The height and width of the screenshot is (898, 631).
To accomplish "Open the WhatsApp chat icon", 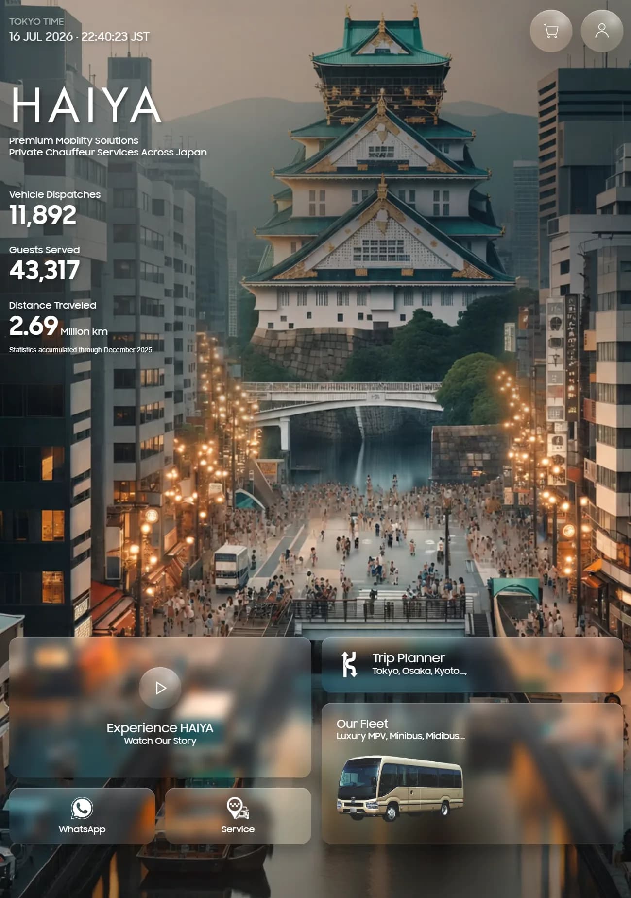I will click(82, 808).
